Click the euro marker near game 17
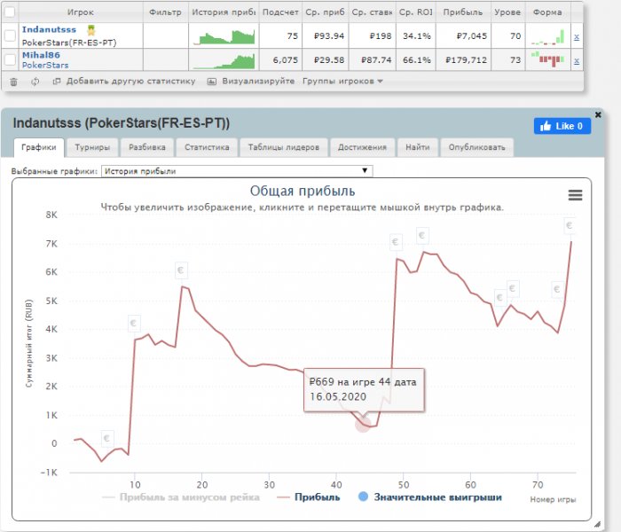Image resolution: width=621 pixels, height=532 pixels. [181, 270]
